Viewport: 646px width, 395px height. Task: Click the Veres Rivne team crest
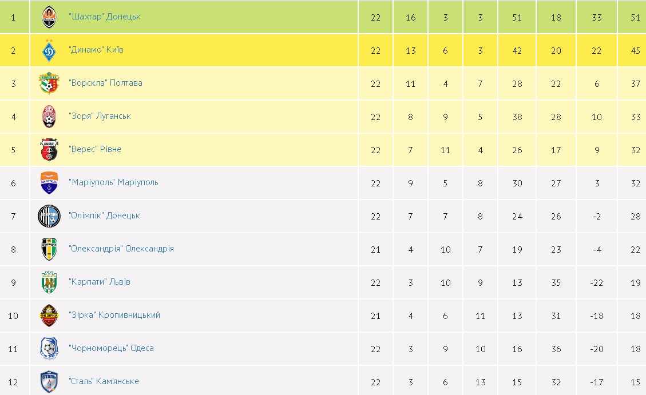(x=49, y=150)
